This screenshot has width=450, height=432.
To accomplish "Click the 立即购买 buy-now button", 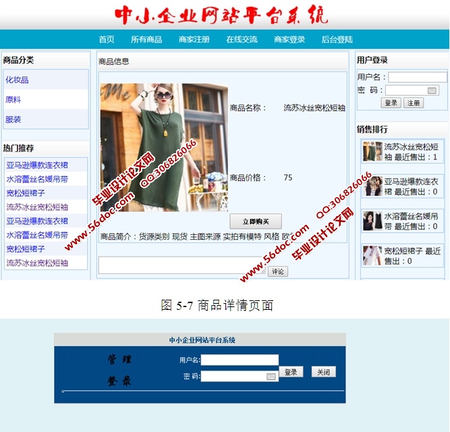I will (256, 221).
